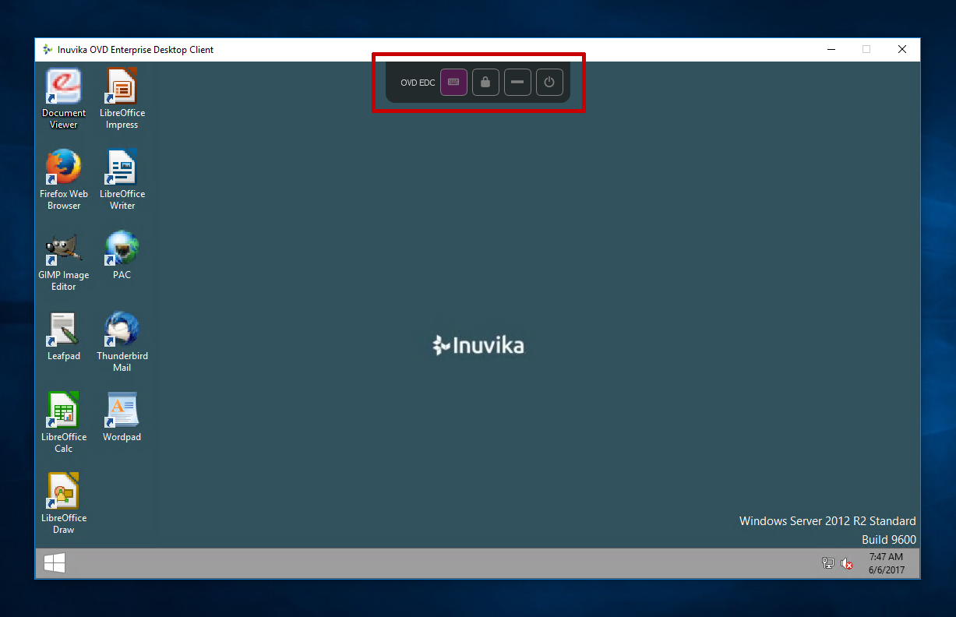This screenshot has height=617, width=956.
Task: Open the Windows Start button
Action: coord(55,563)
